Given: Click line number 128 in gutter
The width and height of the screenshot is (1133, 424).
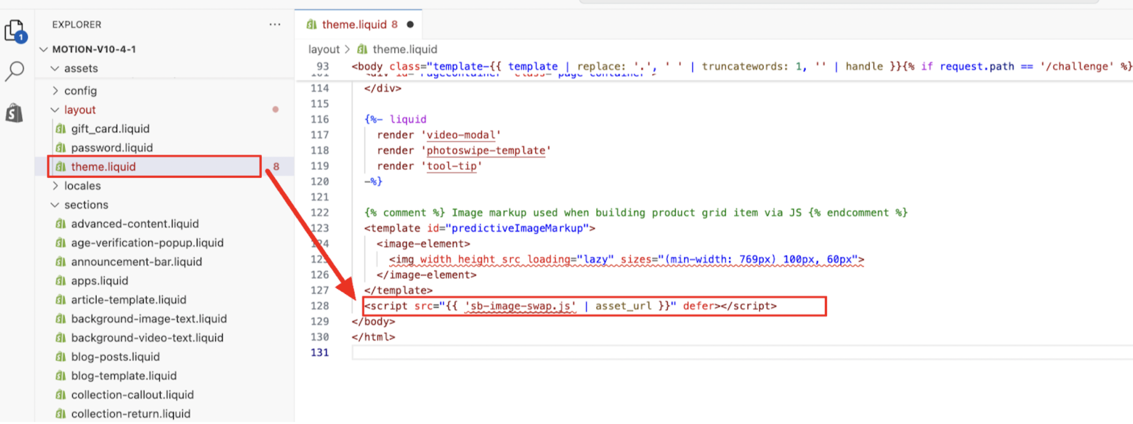Looking at the screenshot, I should click(x=319, y=306).
